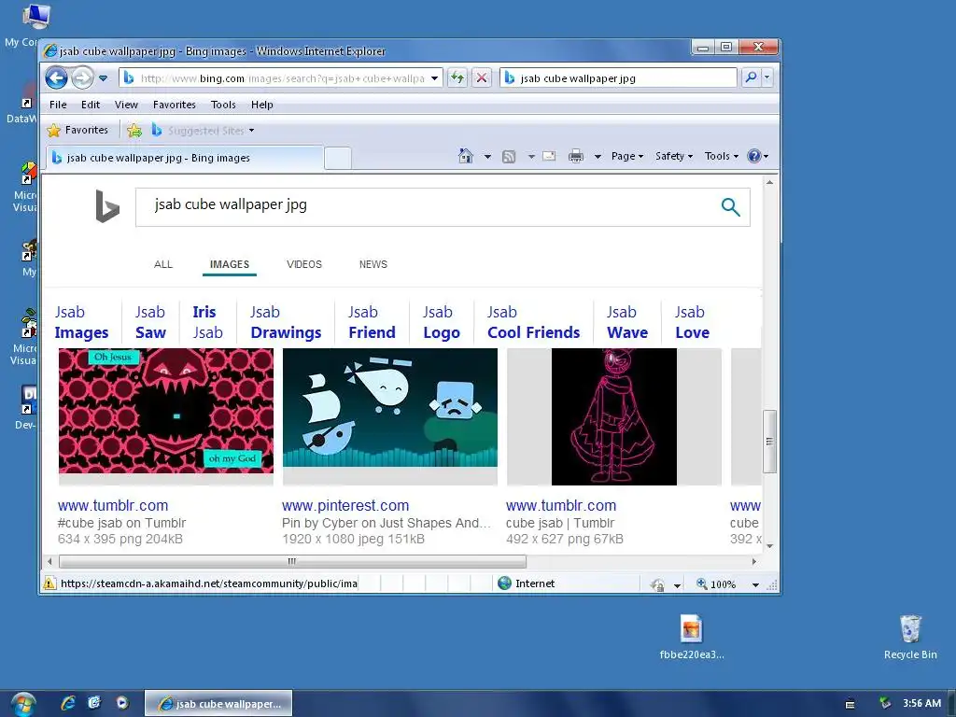956x717 pixels.
Task: Open the Safety command menu
Action: click(674, 156)
